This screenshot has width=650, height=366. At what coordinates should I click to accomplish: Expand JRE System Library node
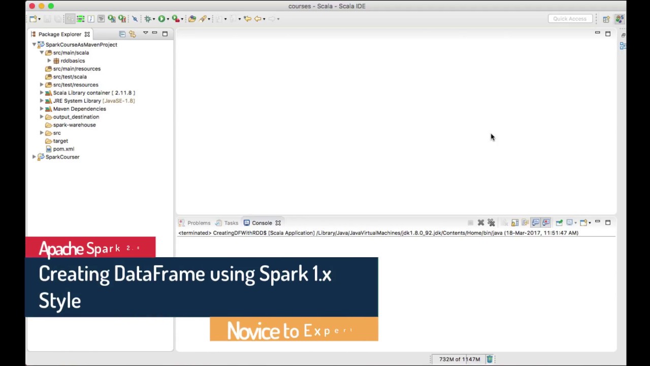(x=42, y=101)
